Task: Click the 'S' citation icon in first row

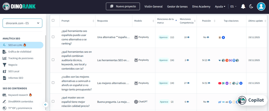Action: click(220, 37)
